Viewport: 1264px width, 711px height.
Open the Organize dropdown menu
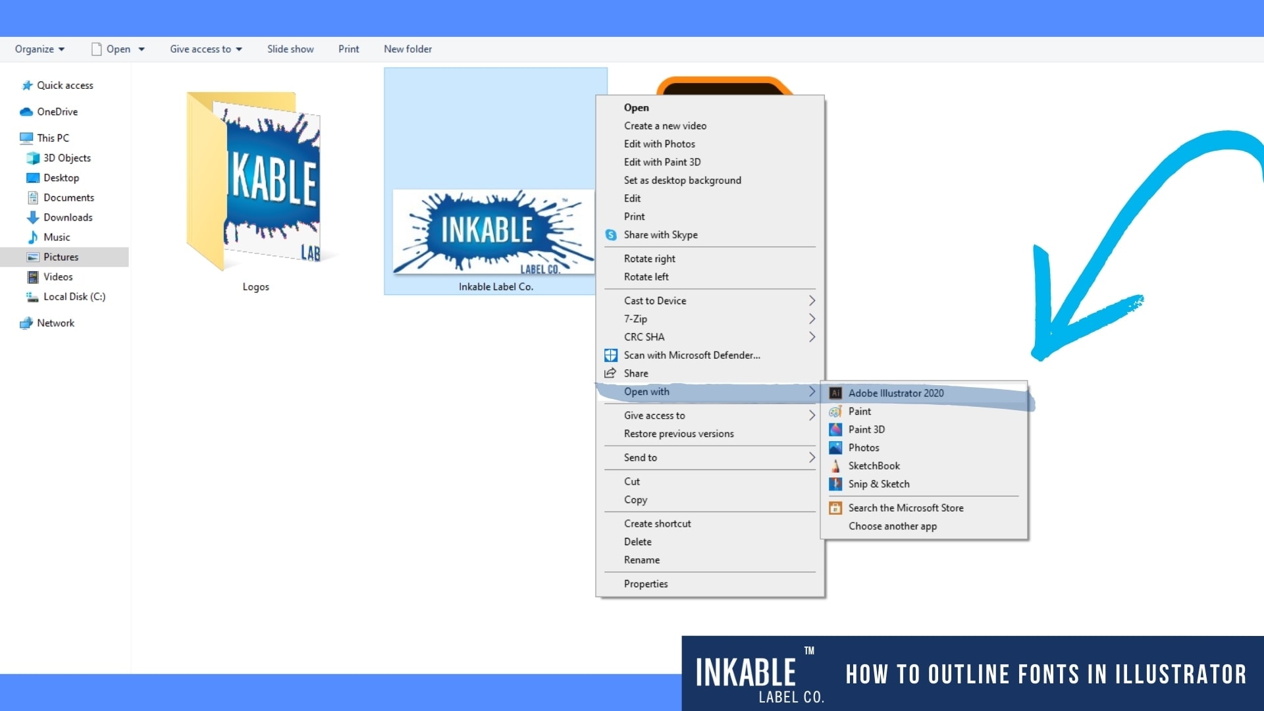tap(39, 49)
